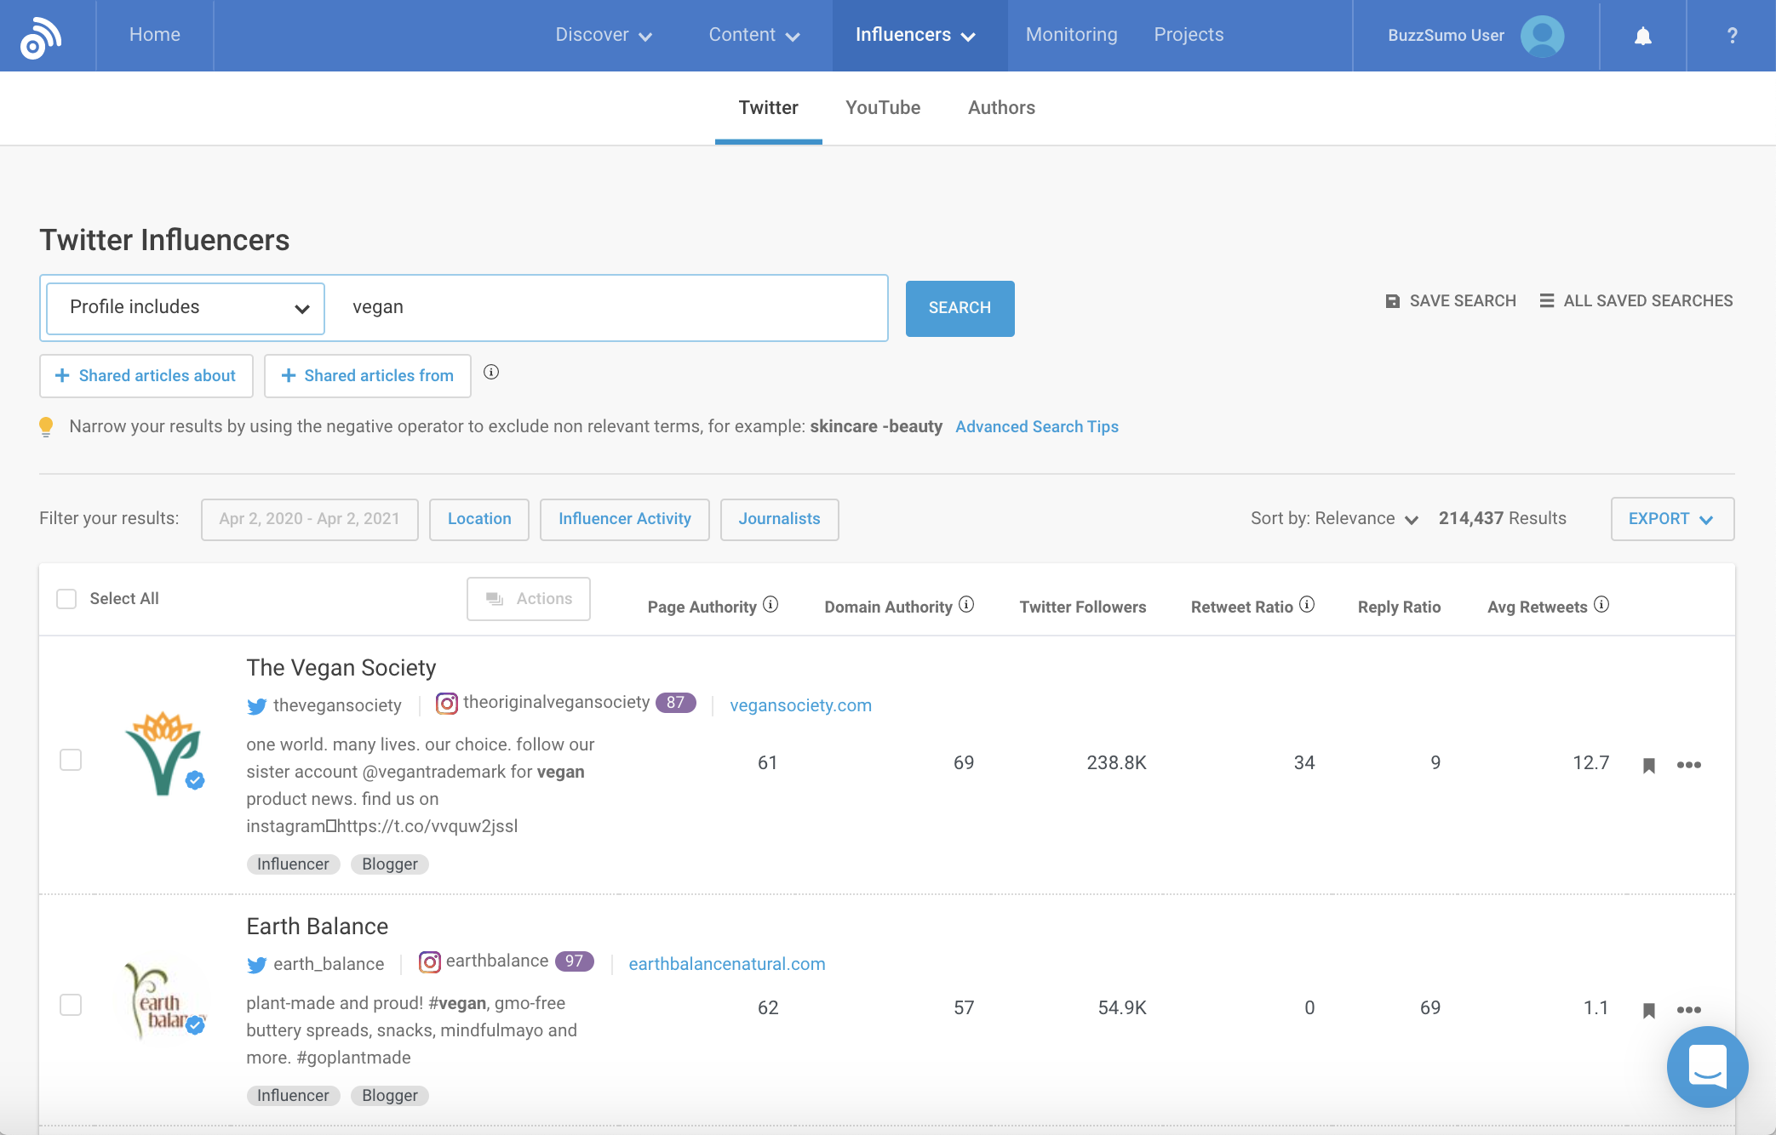This screenshot has width=1776, height=1135.
Task: Click the Influencer tag under The Vegan Society
Action: (x=293, y=864)
